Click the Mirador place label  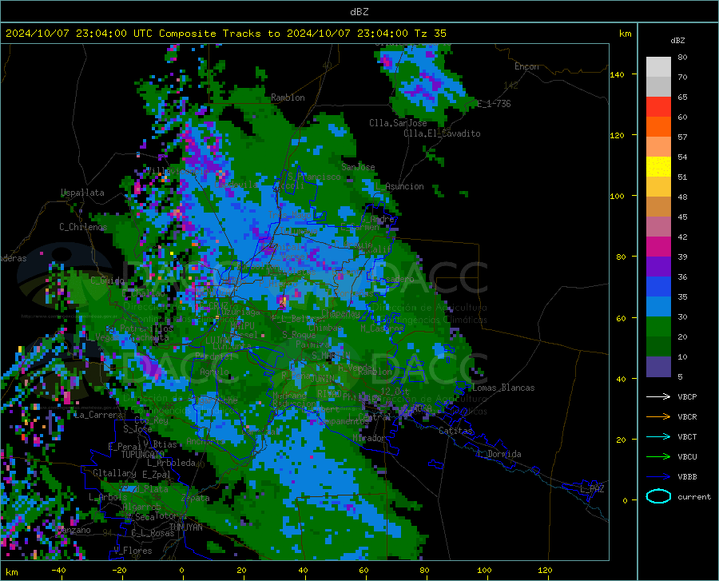coord(369,439)
